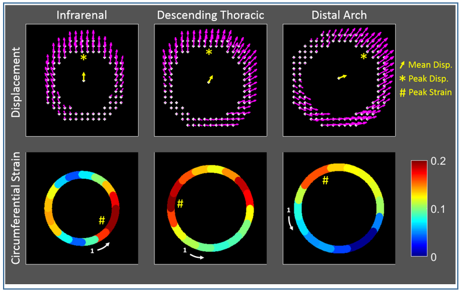This screenshot has width=462, height=292.
Task: Click the Peak Strain legend entry
Action: pos(428,91)
